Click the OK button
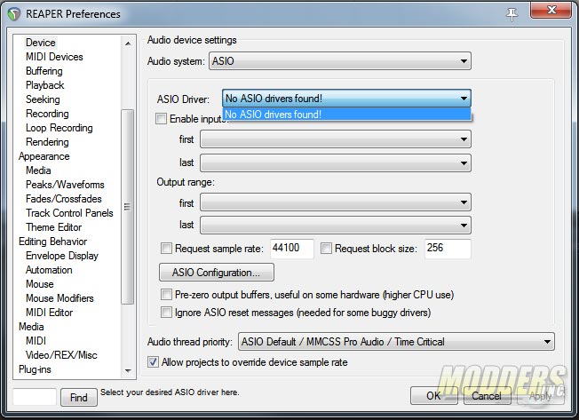 [434, 396]
